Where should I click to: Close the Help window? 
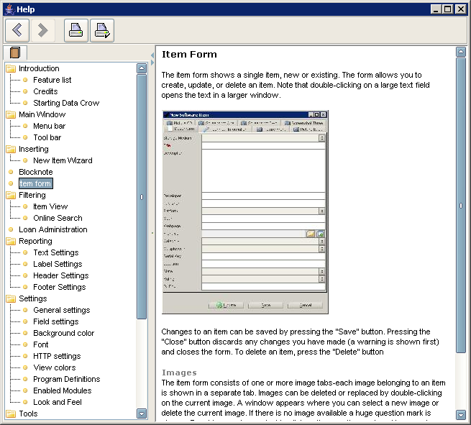click(x=460, y=9)
